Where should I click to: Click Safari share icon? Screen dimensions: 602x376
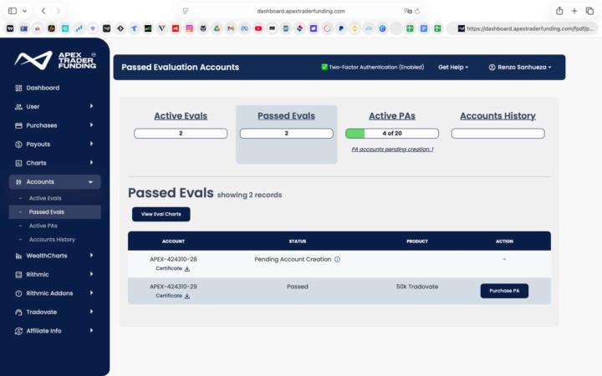(x=559, y=11)
